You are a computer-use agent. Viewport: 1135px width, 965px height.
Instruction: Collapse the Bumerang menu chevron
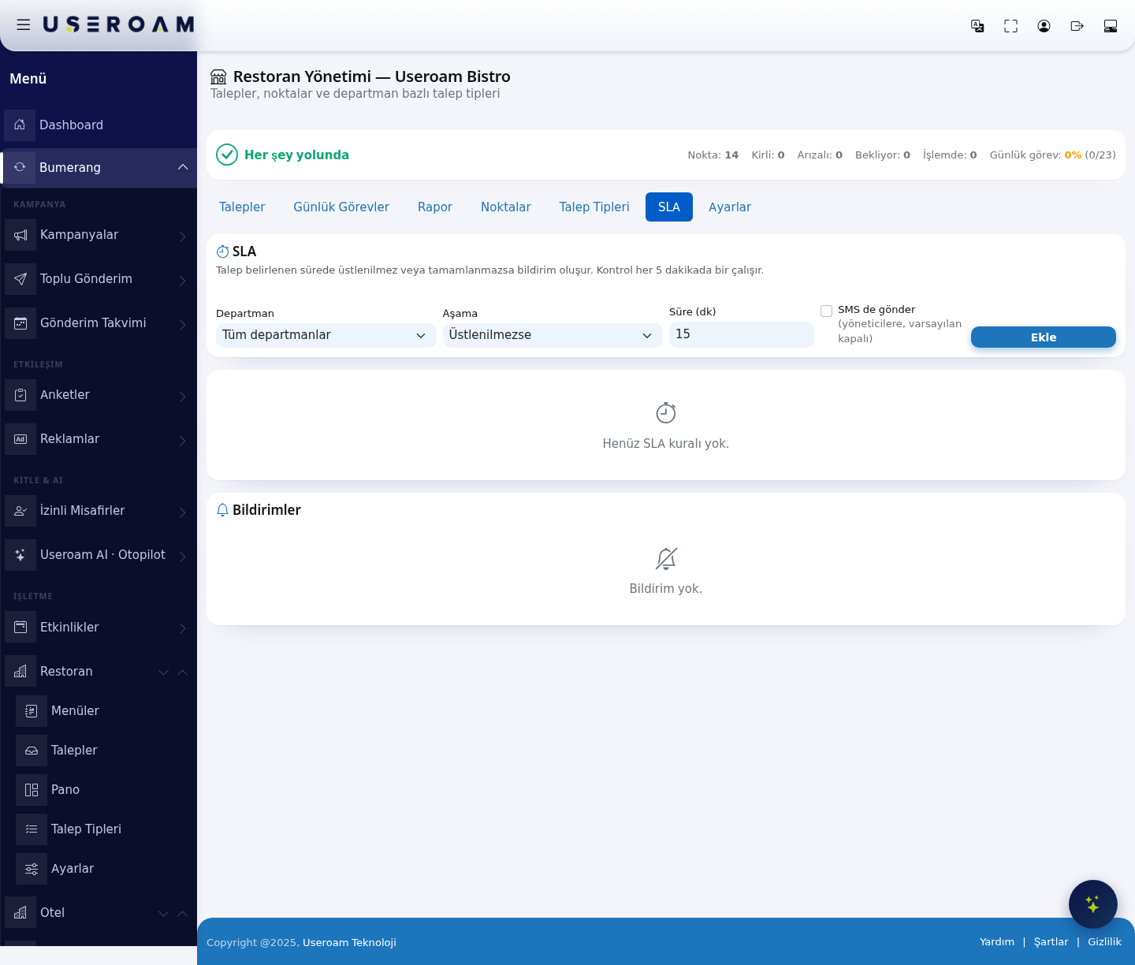click(183, 167)
